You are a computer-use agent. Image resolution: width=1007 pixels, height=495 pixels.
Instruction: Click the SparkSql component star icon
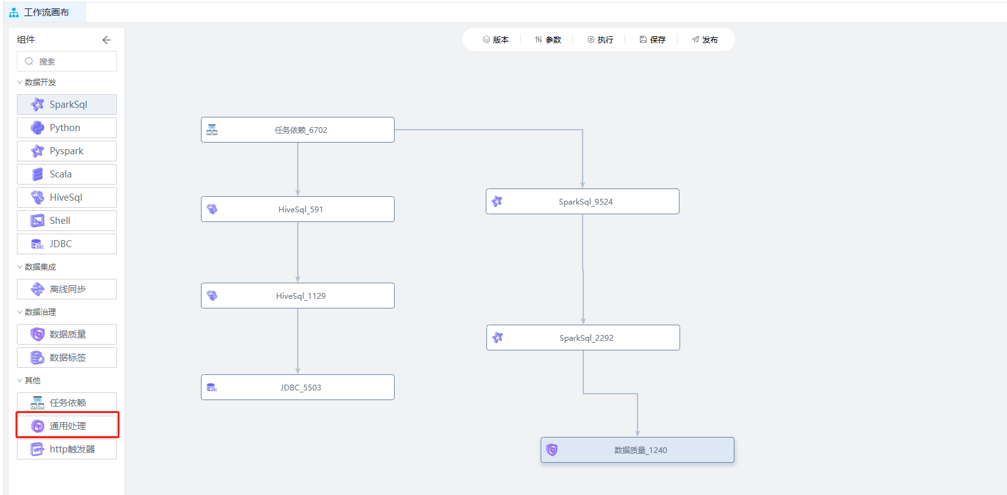37,105
